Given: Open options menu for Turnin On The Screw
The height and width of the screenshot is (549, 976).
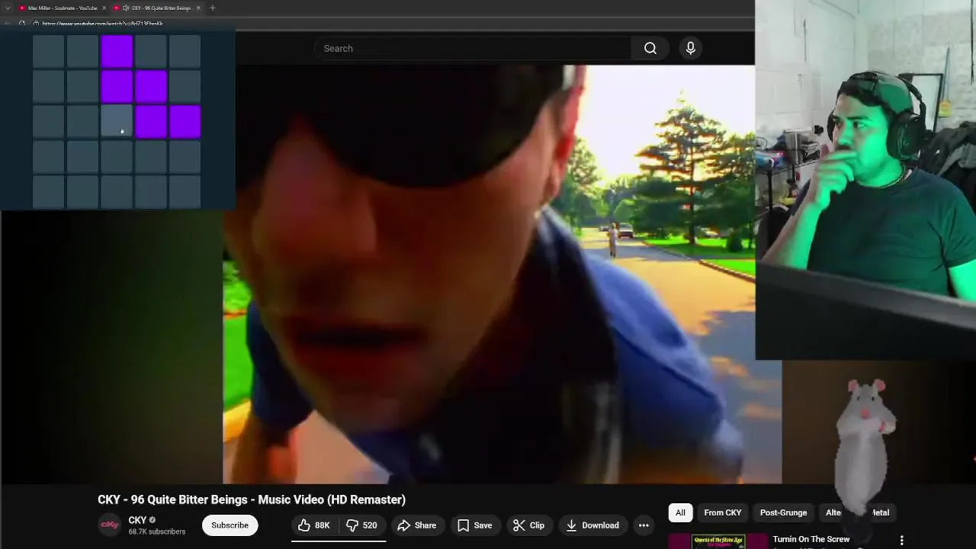Looking at the screenshot, I should pyautogui.click(x=901, y=540).
